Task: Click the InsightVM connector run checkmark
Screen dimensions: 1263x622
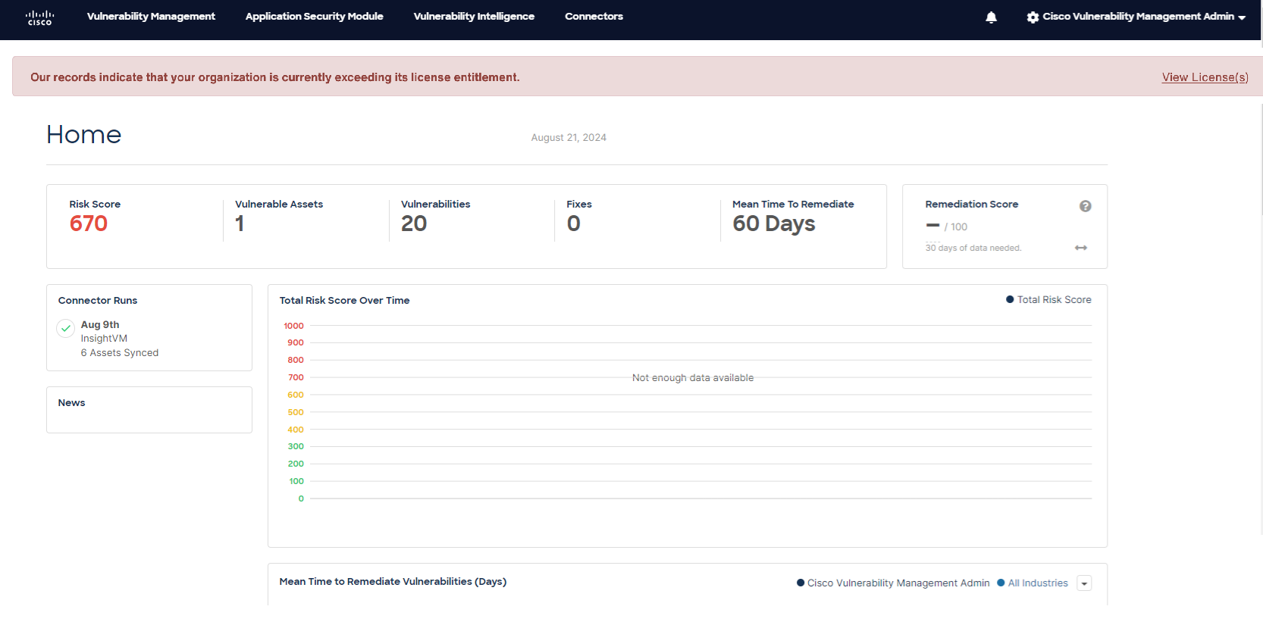Action: pos(66,328)
